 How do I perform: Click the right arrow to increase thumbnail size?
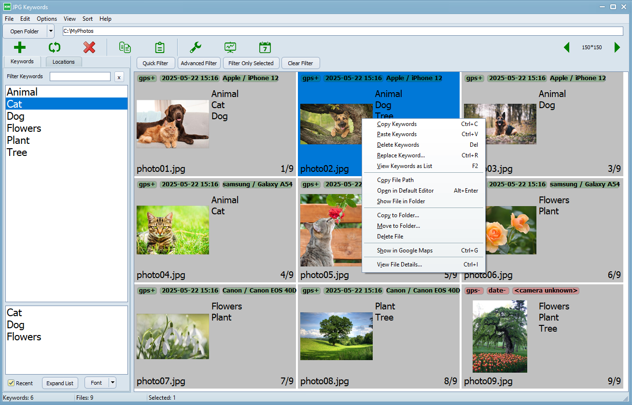point(617,47)
